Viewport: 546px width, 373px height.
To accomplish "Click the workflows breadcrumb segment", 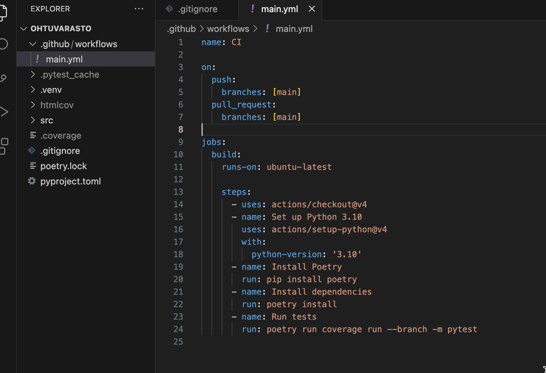I will (x=228, y=29).
